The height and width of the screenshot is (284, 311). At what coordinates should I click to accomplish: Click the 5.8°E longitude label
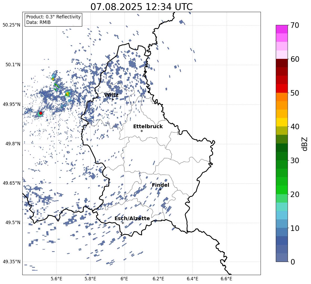(x=90, y=279)
